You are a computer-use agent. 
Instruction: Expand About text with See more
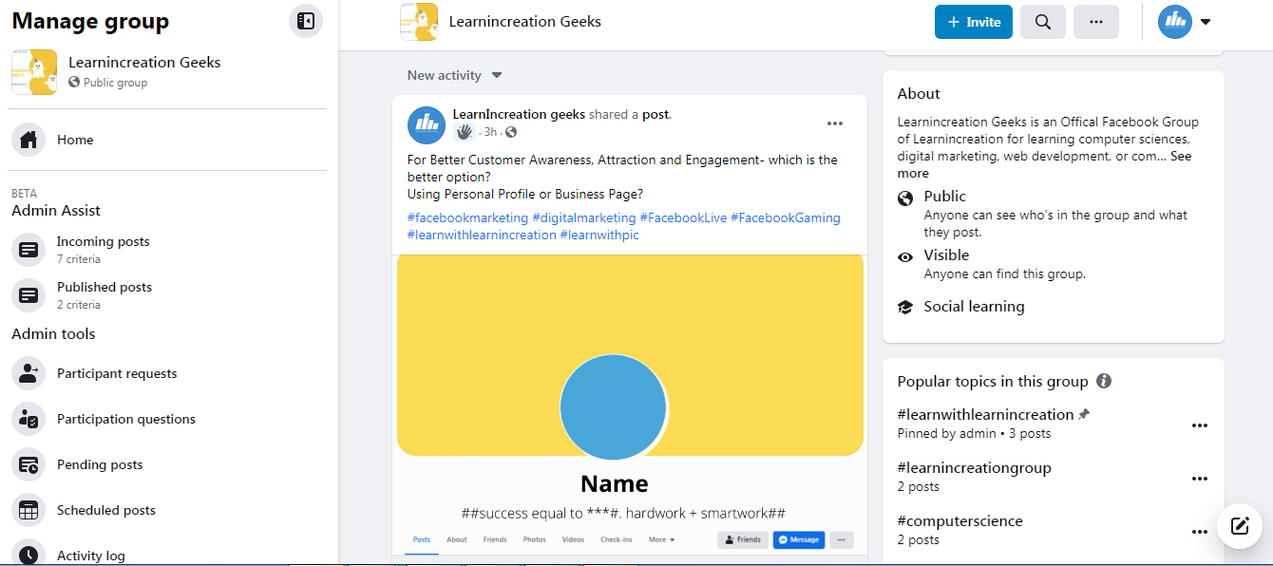point(1180,157)
